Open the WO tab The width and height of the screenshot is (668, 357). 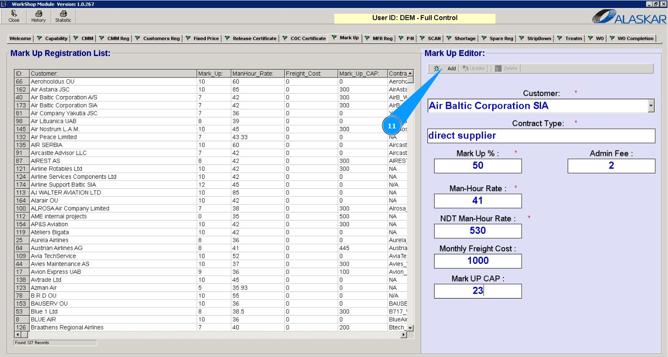[596, 39]
